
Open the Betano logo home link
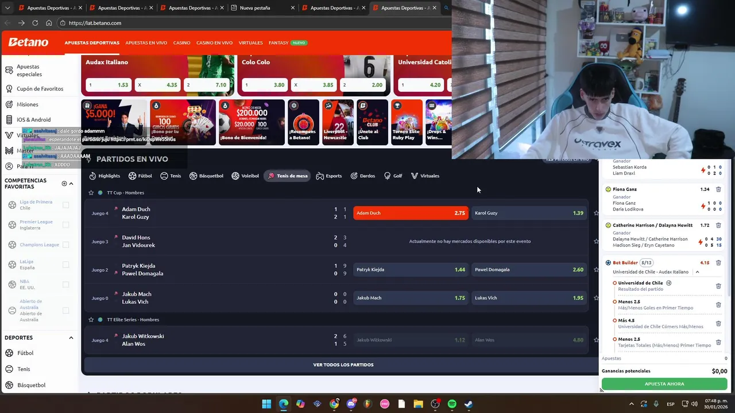coord(28,42)
